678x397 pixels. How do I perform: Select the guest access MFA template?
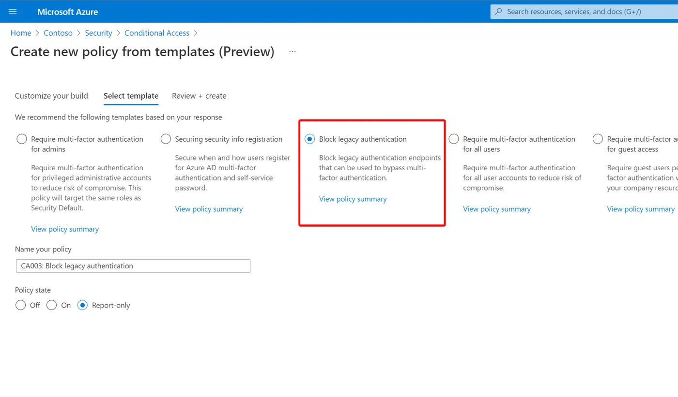[x=598, y=139]
